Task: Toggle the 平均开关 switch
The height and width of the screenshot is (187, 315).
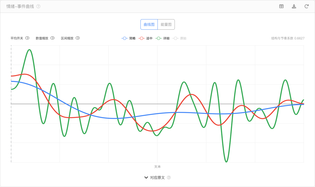Action: [27, 38]
